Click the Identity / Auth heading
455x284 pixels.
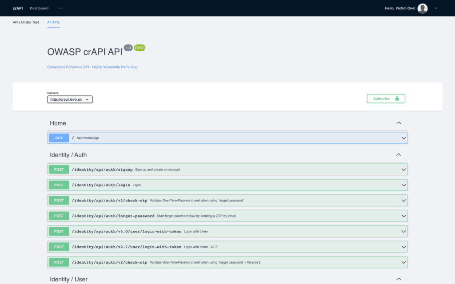68,155
